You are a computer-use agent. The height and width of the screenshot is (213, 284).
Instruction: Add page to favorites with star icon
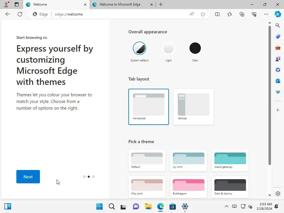click(x=203, y=14)
